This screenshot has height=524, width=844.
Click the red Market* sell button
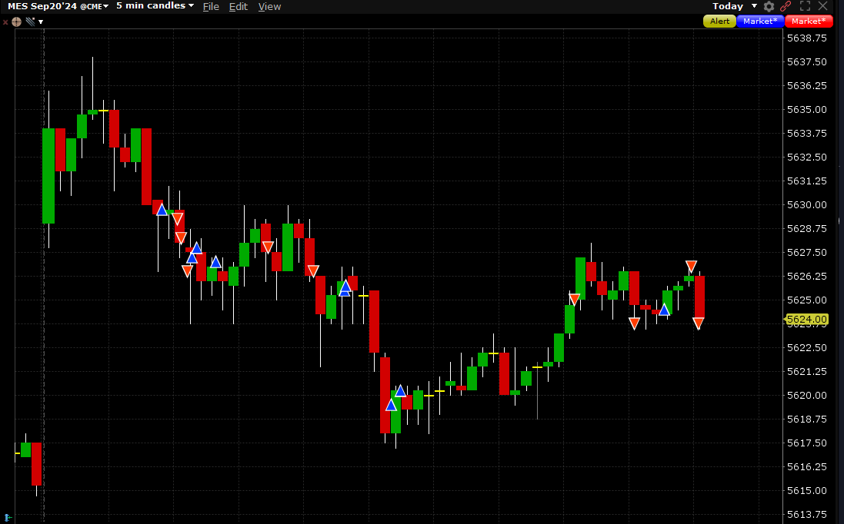(x=809, y=21)
